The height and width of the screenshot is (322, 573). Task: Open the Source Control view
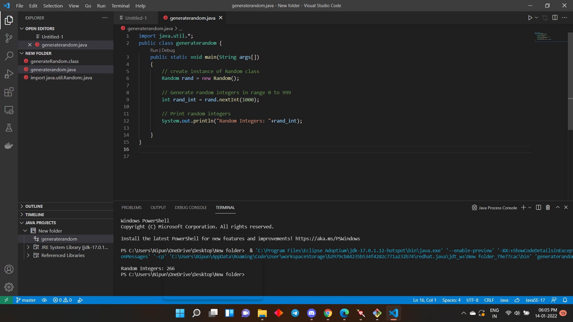(x=9, y=38)
